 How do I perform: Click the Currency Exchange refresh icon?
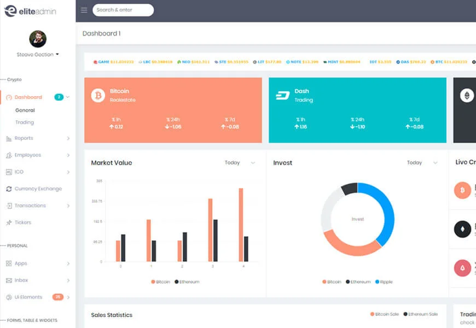(x=9, y=189)
